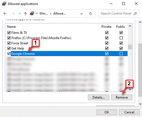Image resolution: width=142 pixels, height=117 pixels.
Task: Toggle Google Chrome Private checkbox
Action: coord(107,53)
